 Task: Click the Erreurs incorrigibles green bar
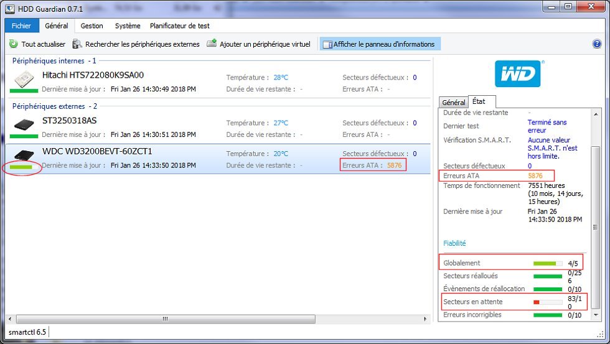coord(548,315)
